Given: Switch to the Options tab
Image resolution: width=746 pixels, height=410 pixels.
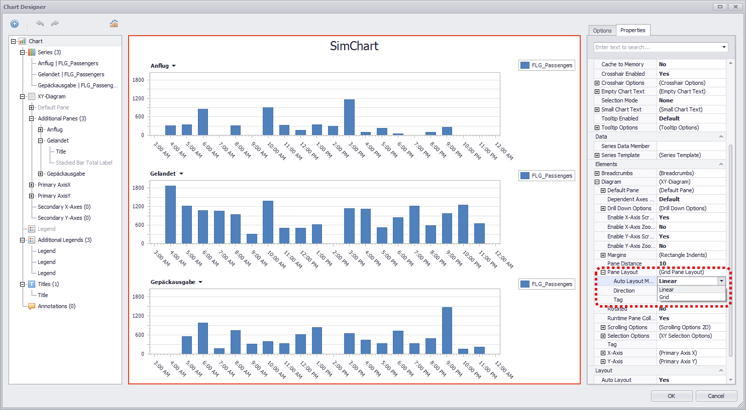Looking at the screenshot, I should pos(602,30).
